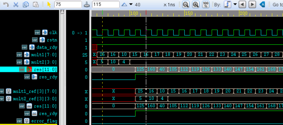This screenshot has height=125, width=283.
Task: Click the zoom 100% fit icon
Action: coord(206,5)
